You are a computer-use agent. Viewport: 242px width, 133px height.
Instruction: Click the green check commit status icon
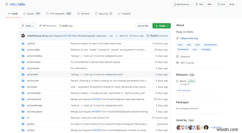117,36
